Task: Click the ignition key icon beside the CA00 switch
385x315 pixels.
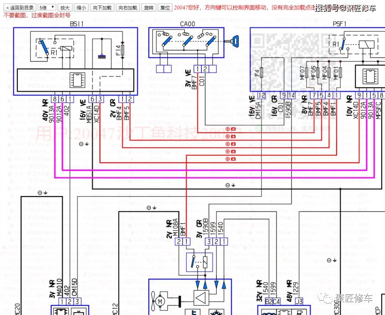Action: click(x=235, y=42)
